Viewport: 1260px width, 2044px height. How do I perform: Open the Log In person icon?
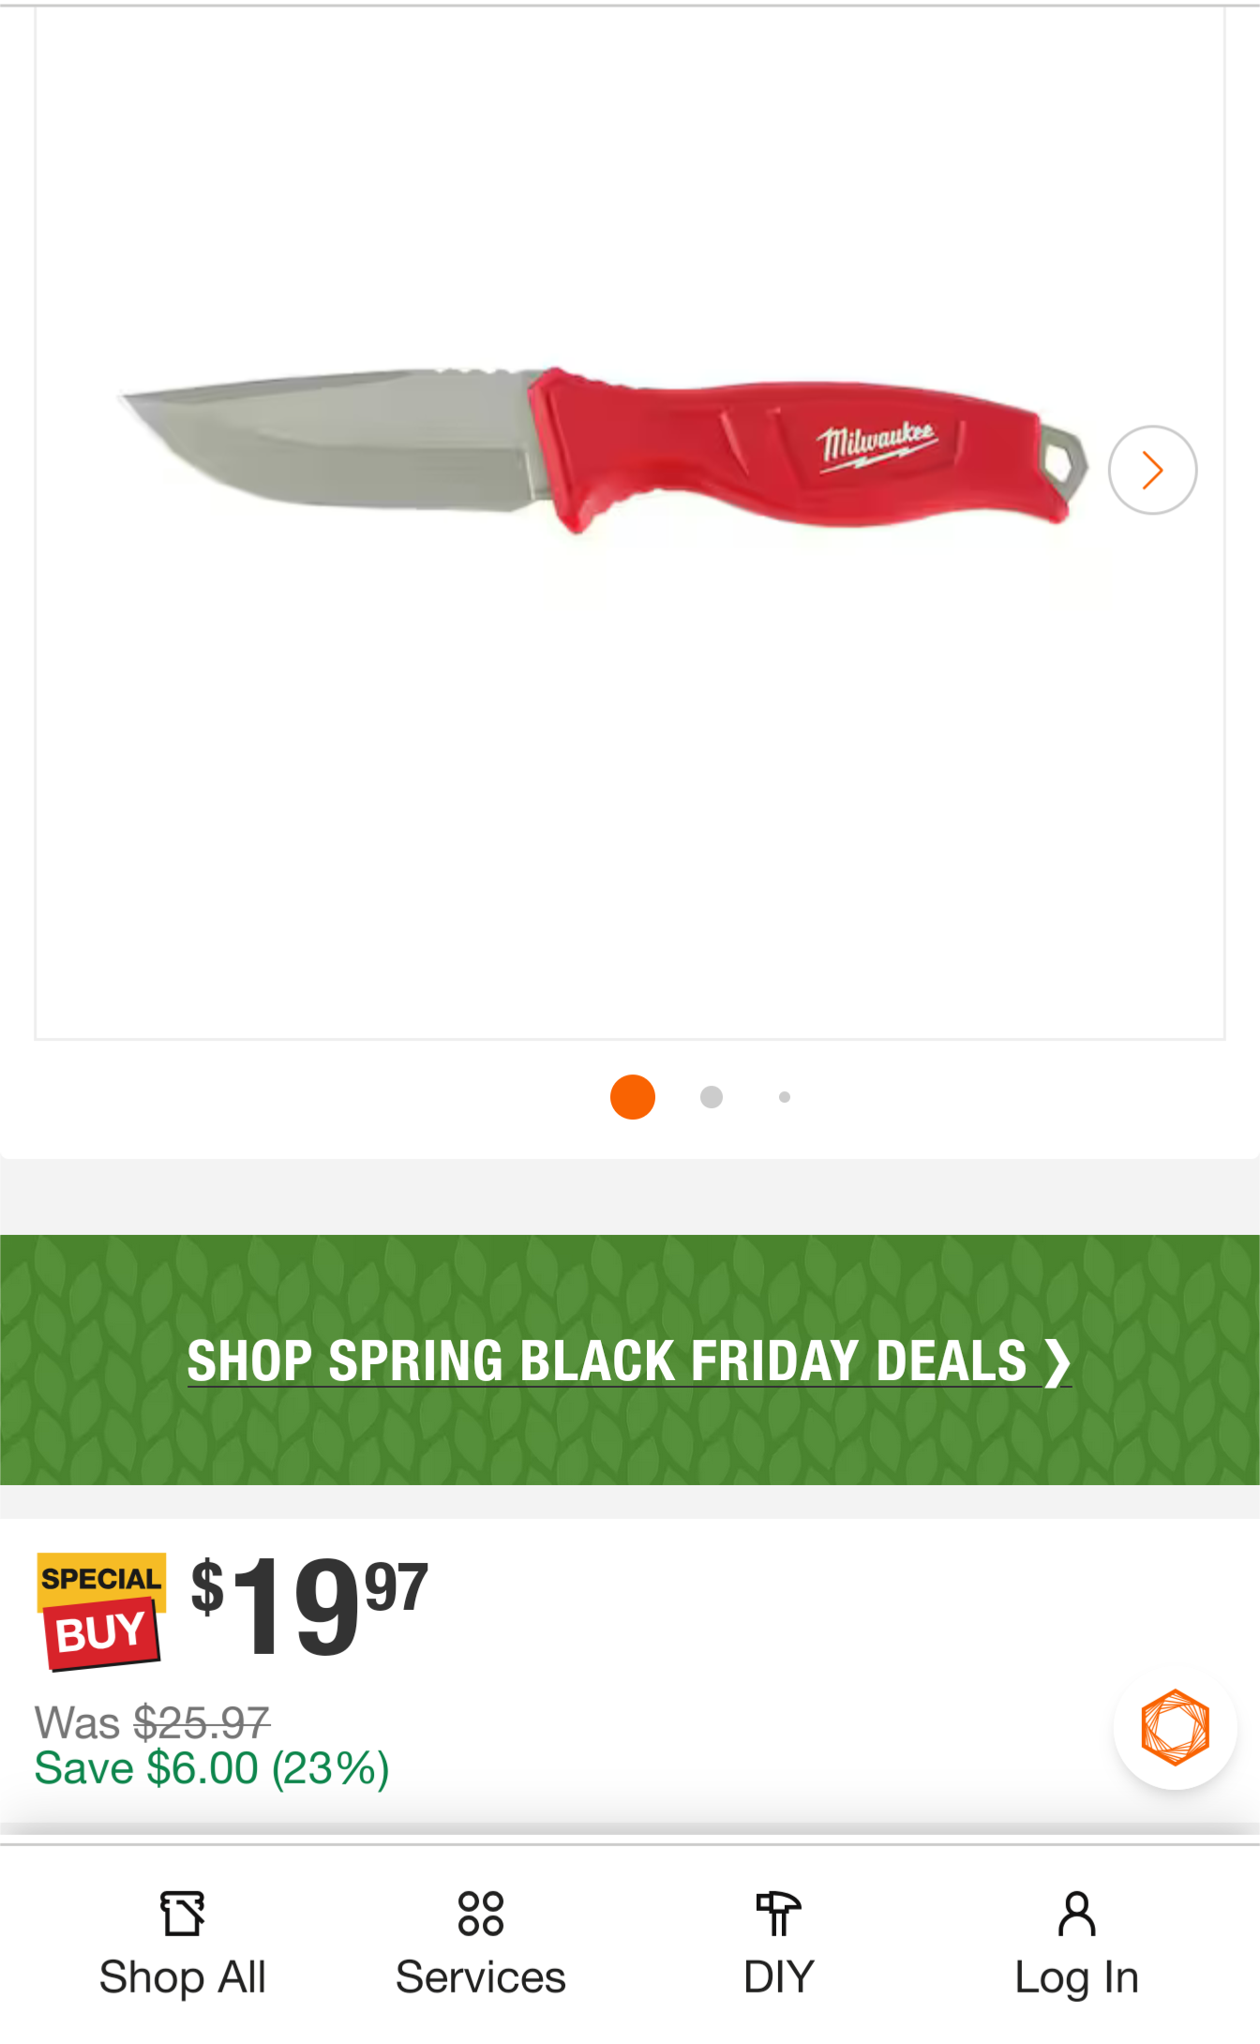tap(1076, 1914)
